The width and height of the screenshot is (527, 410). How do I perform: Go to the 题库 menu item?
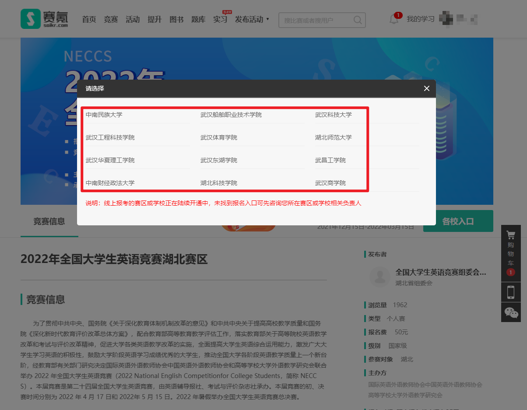(198, 19)
